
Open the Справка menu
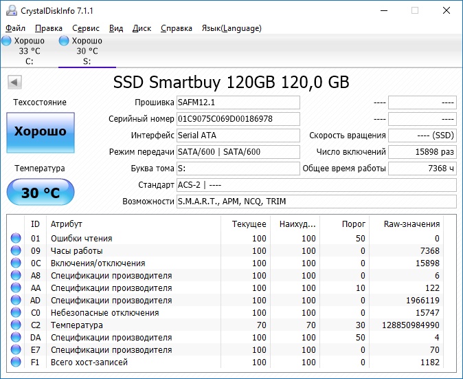pyautogui.click(x=177, y=28)
